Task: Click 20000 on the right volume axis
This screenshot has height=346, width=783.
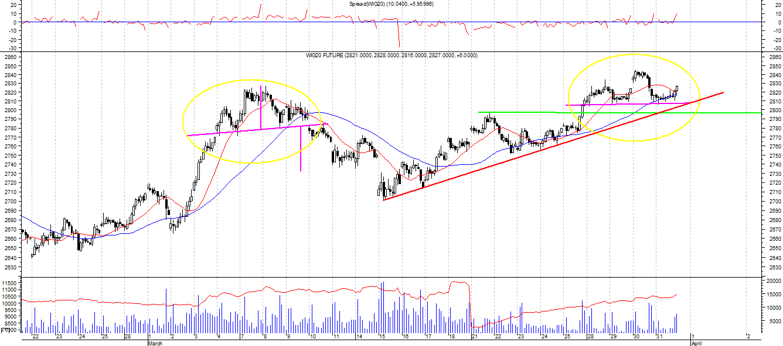Action: tap(774, 281)
